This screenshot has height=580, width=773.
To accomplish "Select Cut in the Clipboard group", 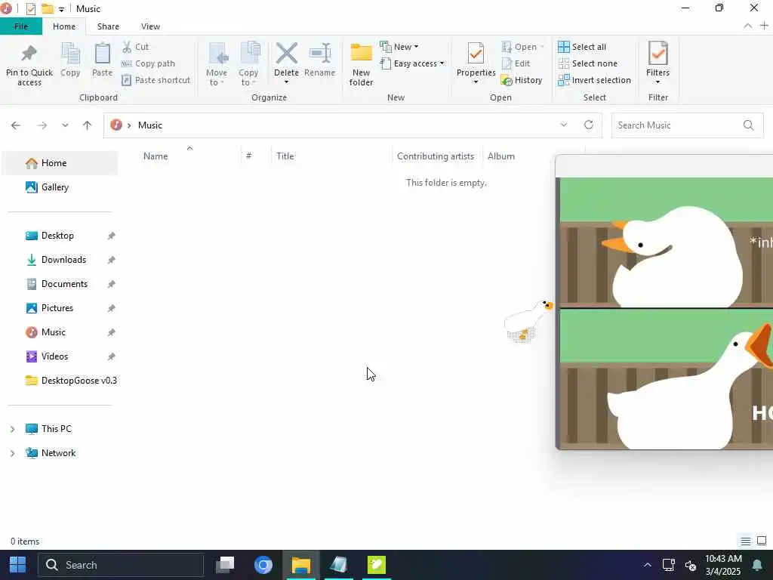I will pos(136,47).
